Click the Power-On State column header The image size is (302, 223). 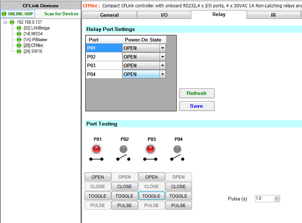[144, 40]
